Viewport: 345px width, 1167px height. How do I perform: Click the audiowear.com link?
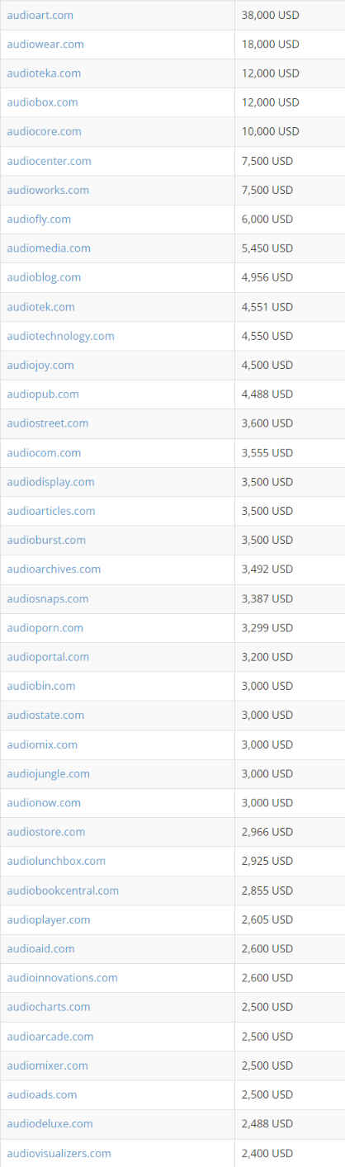45,44
